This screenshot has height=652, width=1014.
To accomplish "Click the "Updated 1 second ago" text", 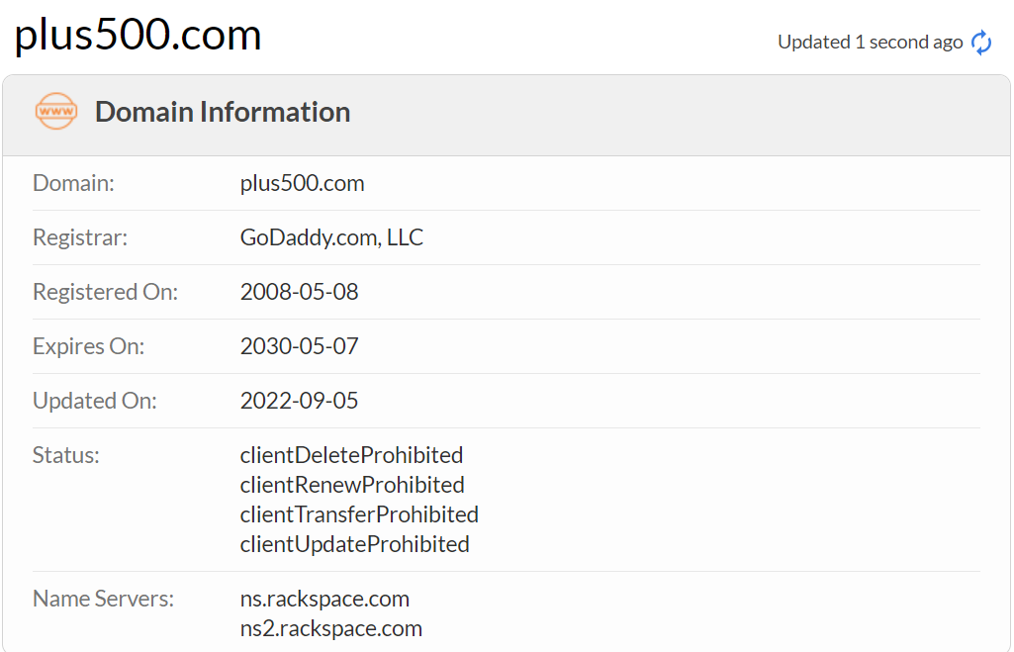I will click(870, 42).
